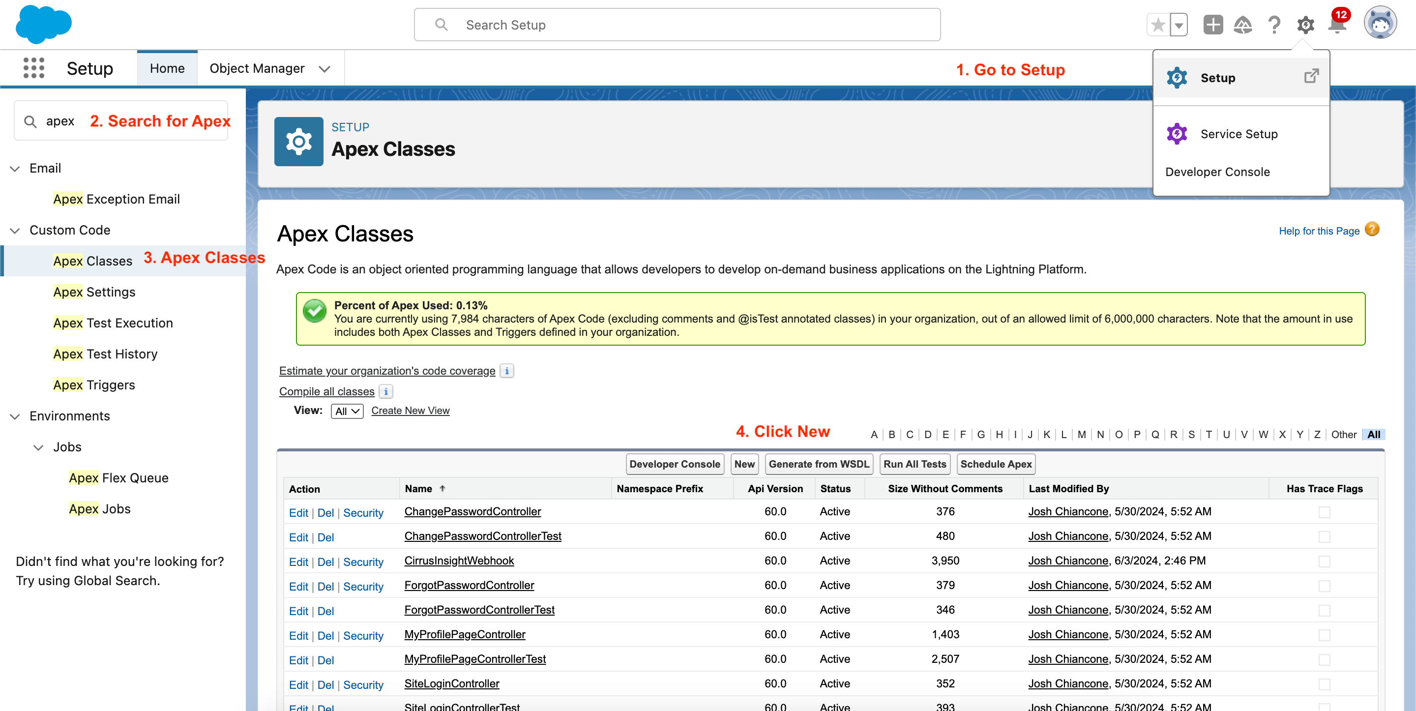Focus the Quick Find apex search box

click(121, 121)
